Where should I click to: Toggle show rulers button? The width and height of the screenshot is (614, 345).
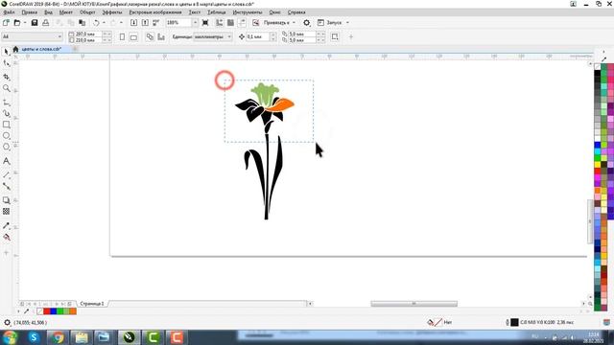(220, 23)
